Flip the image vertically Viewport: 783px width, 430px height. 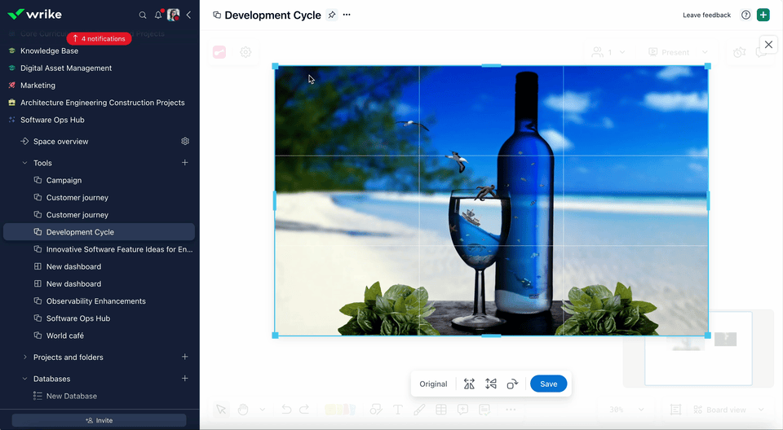(x=491, y=384)
